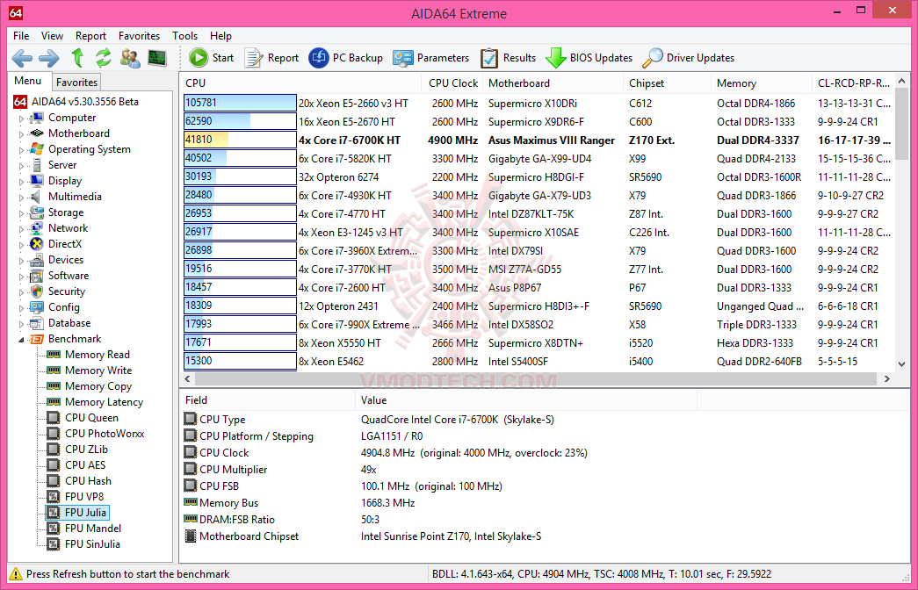Open PC Backup from toolbar
Image resolution: width=918 pixels, height=590 pixels.
pyautogui.click(x=345, y=58)
